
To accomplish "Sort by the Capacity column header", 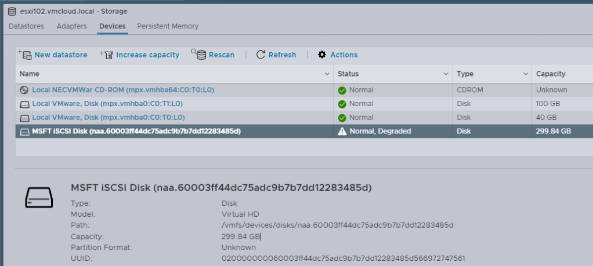I will 551,74.
